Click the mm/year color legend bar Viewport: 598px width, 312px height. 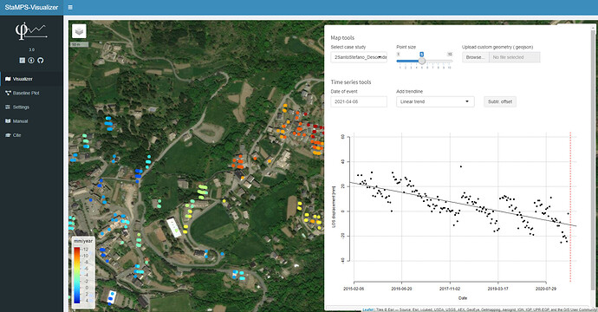[77, 275]
